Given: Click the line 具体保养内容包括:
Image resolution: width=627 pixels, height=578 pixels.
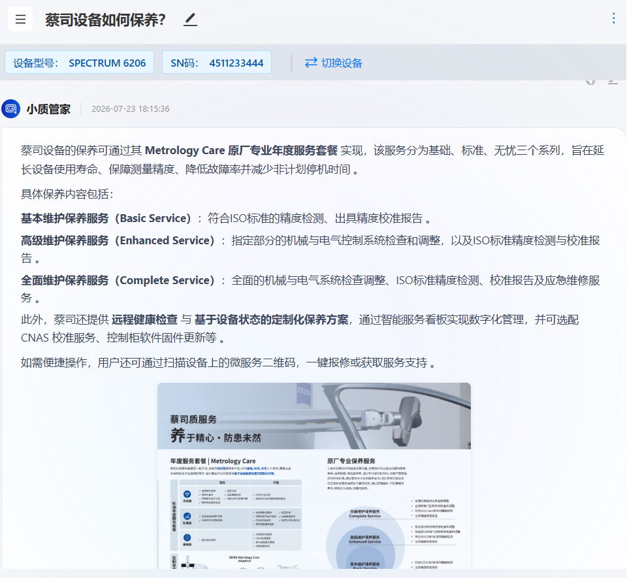Looking at the screenshot, I should coord(67,194).
